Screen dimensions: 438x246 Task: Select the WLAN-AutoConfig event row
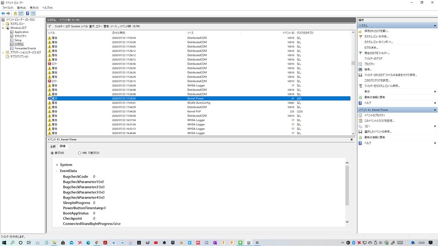click(198, 103)
